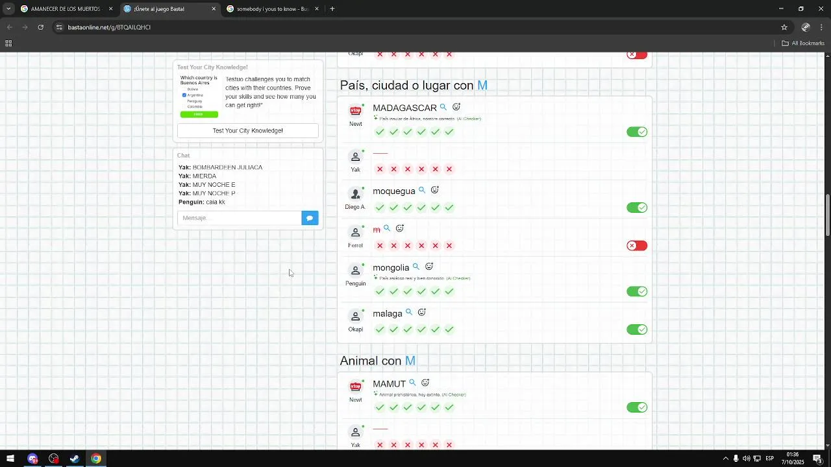The height and width of the screenshot is (467, 831).
Task: Click the AI Checker link under mongolia
Action: click(x=458, y=278)
